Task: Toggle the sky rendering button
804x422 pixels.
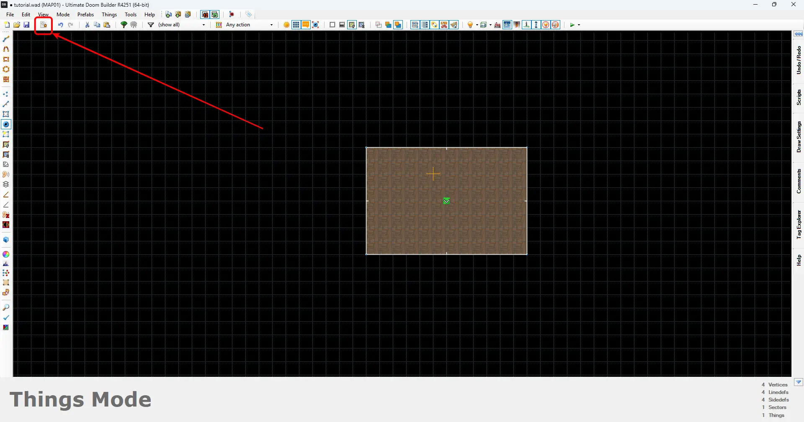Action: click(x=507, y=25)
